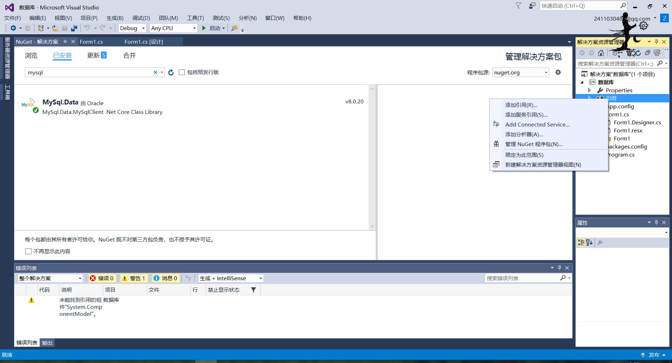672x363 pixels.
Task: Click Solution Explorer home icon
Action: (x=601, y=53)
